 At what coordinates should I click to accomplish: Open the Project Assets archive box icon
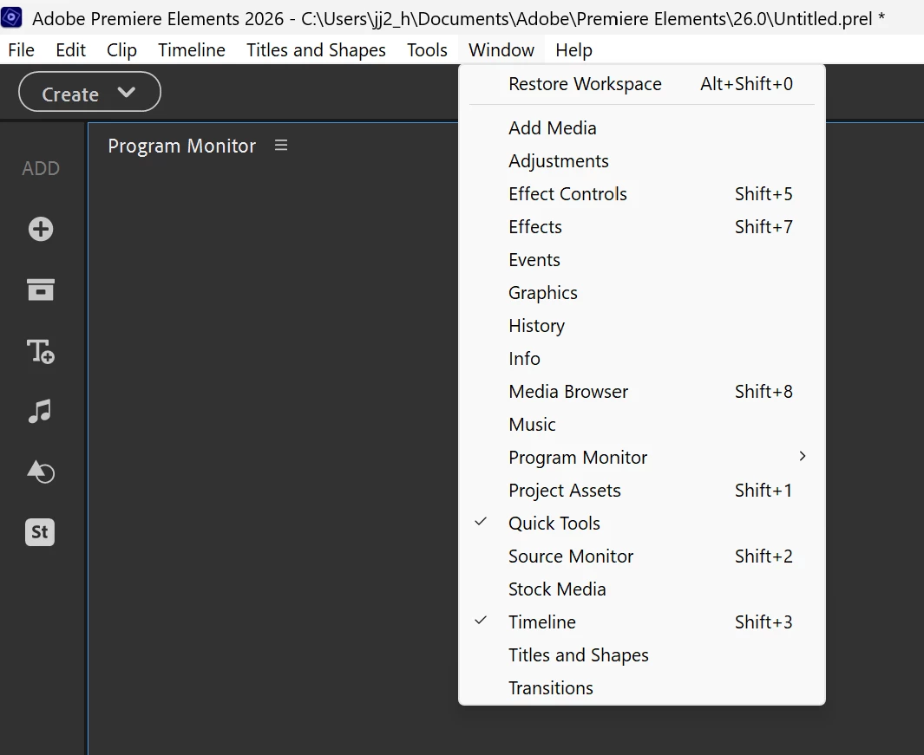41,290
